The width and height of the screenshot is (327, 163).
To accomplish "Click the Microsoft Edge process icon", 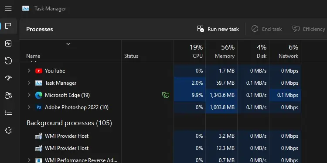I will click(x=39, y=95).
